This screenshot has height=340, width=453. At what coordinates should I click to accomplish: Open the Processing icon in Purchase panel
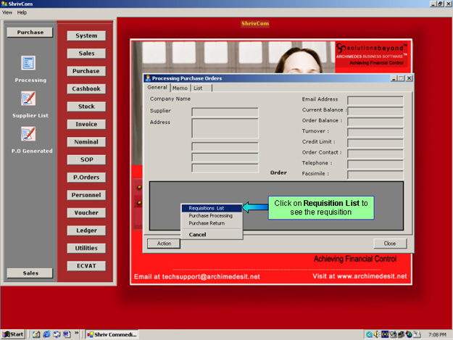tap(28, 63)
